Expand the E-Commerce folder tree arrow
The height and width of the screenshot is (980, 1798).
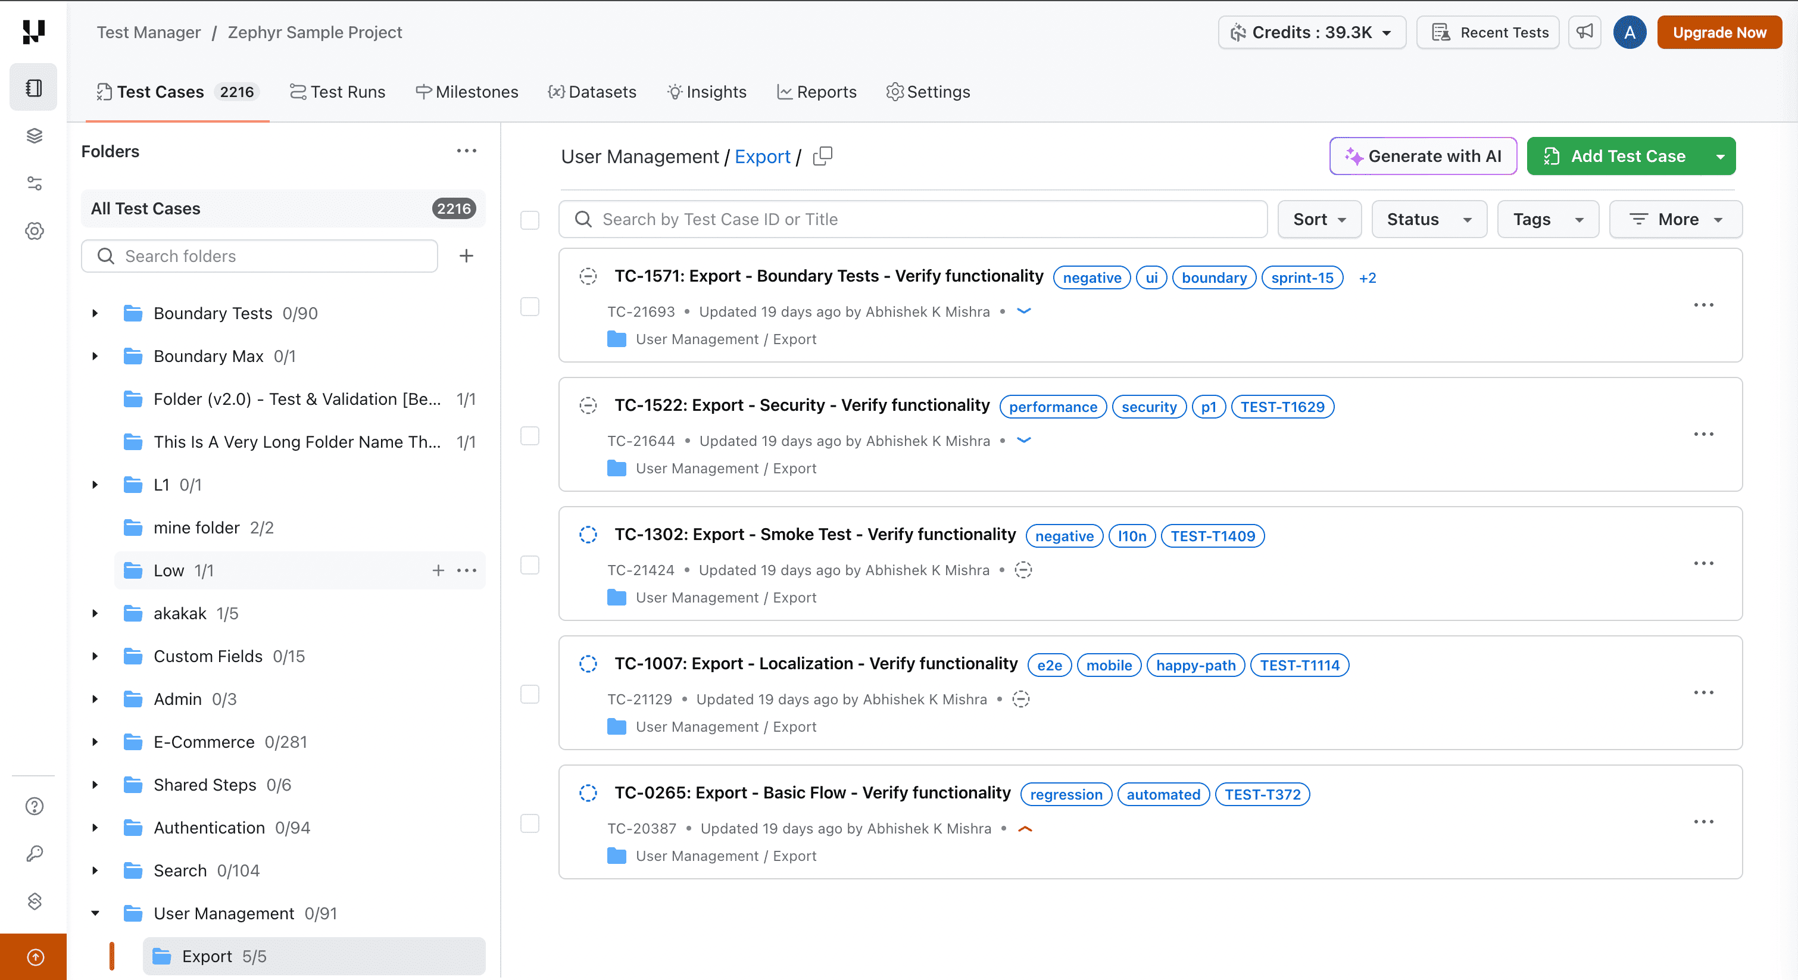[x=95, y=742]
